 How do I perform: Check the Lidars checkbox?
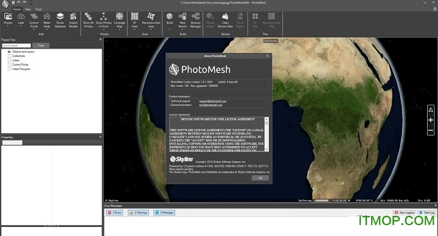10,60
